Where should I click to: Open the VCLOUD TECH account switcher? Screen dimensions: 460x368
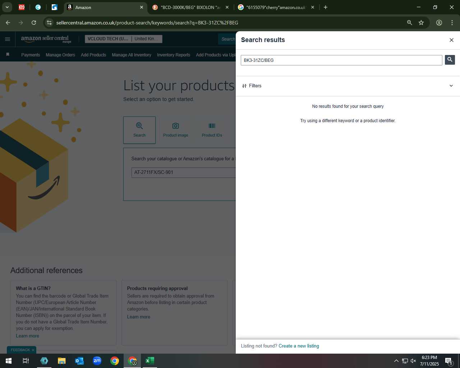pos(123,39)
